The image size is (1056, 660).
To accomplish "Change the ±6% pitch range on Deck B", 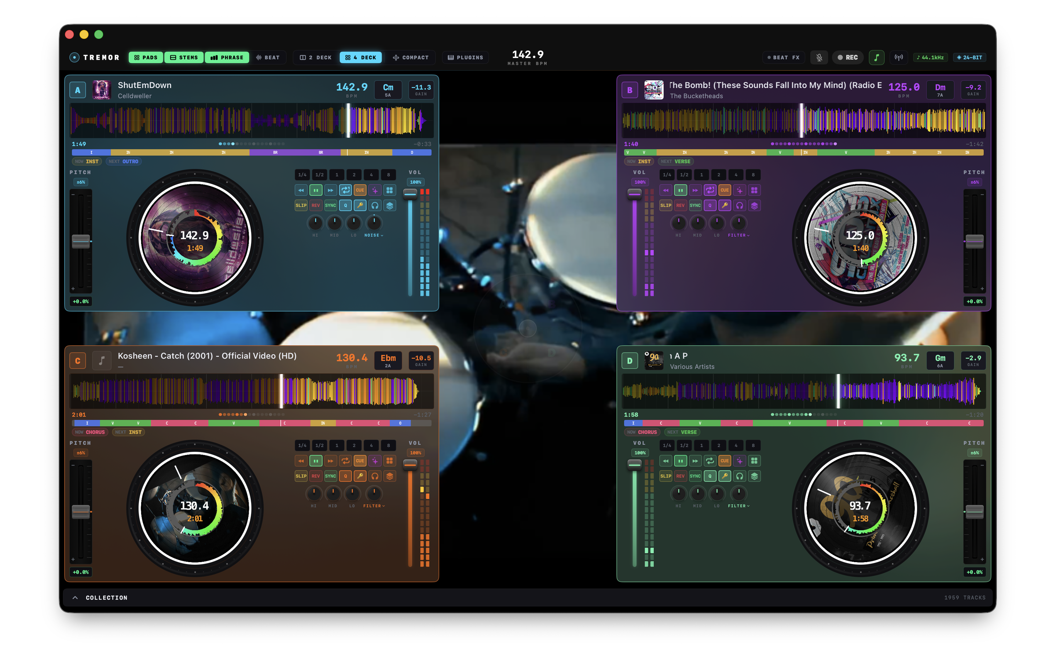I will tap(974, 183).
